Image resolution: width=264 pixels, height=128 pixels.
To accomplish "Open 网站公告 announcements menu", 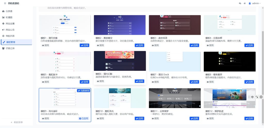I will [16, 30].
